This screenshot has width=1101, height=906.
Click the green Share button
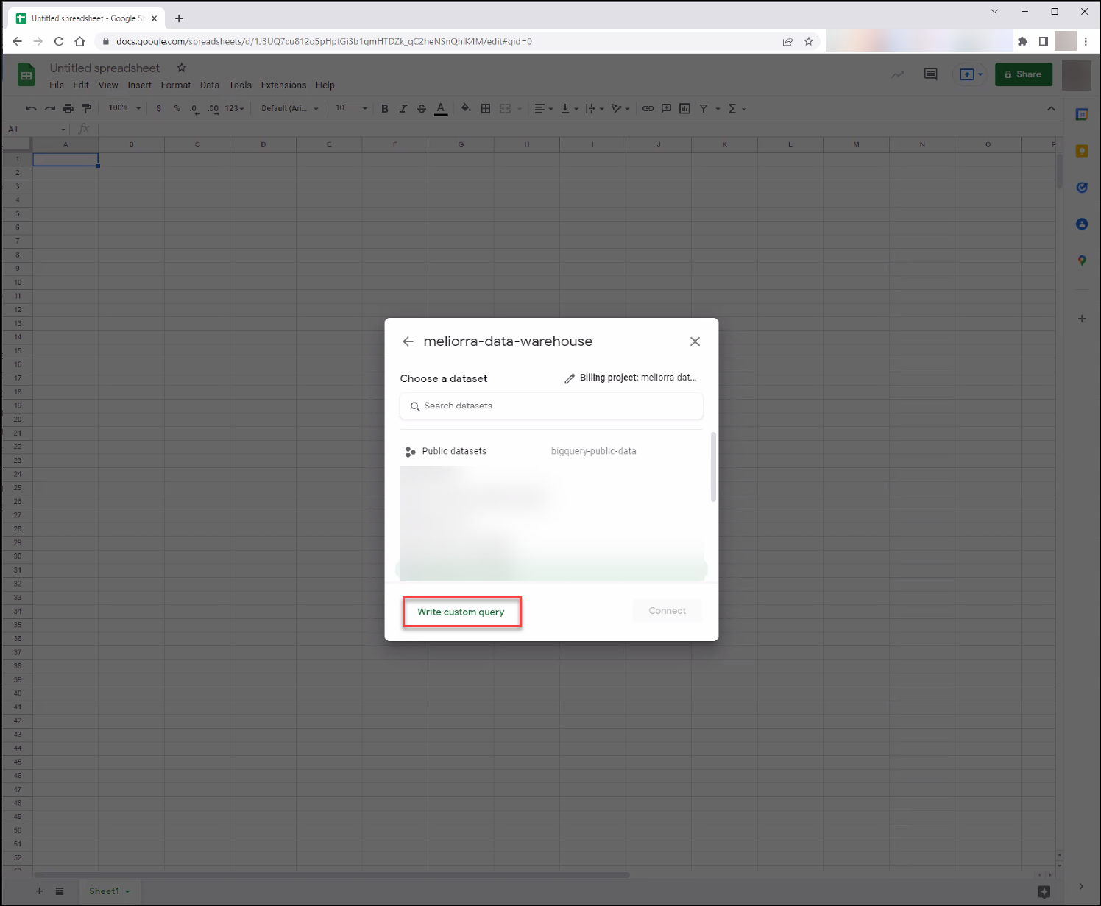click(1023, 74)
